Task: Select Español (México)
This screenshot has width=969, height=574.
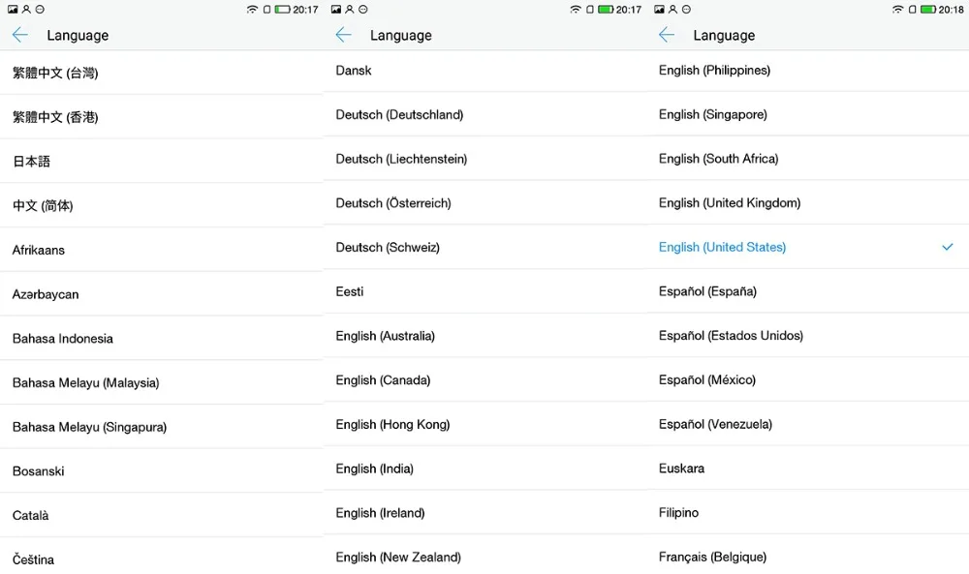Action: [x=808, y=380]
